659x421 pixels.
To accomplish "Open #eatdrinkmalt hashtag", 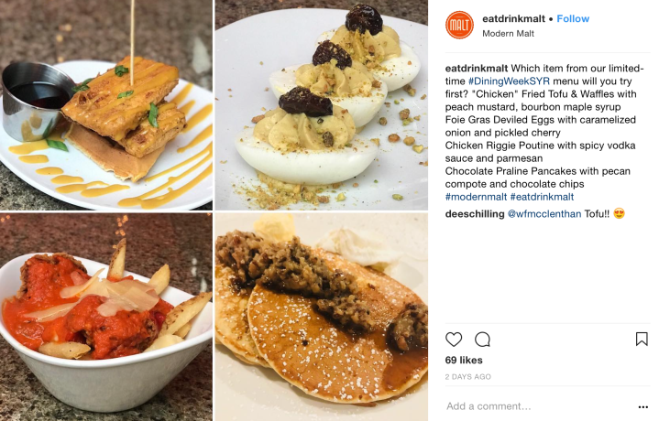I will pyautogui.click(x=542, y=197).
